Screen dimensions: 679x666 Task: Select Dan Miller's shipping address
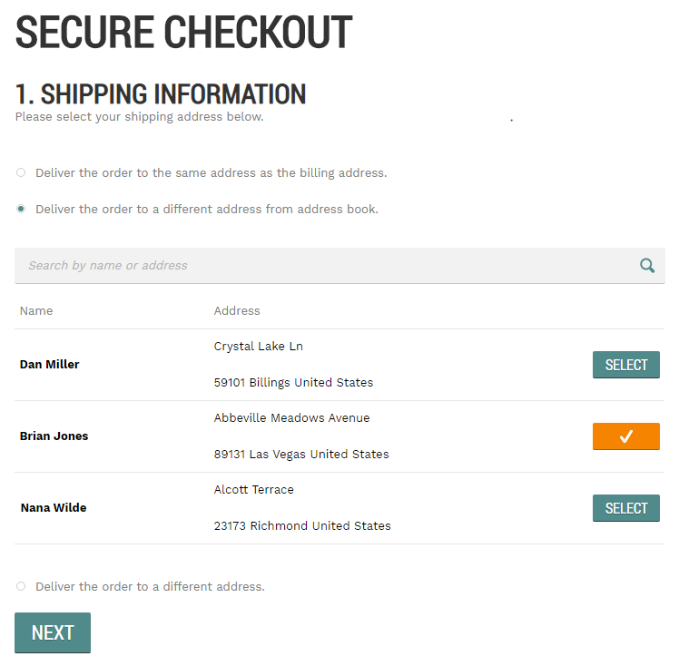[625, 365]
